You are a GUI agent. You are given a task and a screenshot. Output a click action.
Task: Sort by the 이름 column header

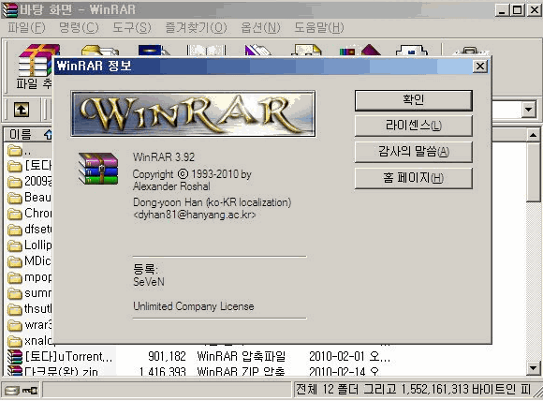pyautogui.click(x=28, y=135)
